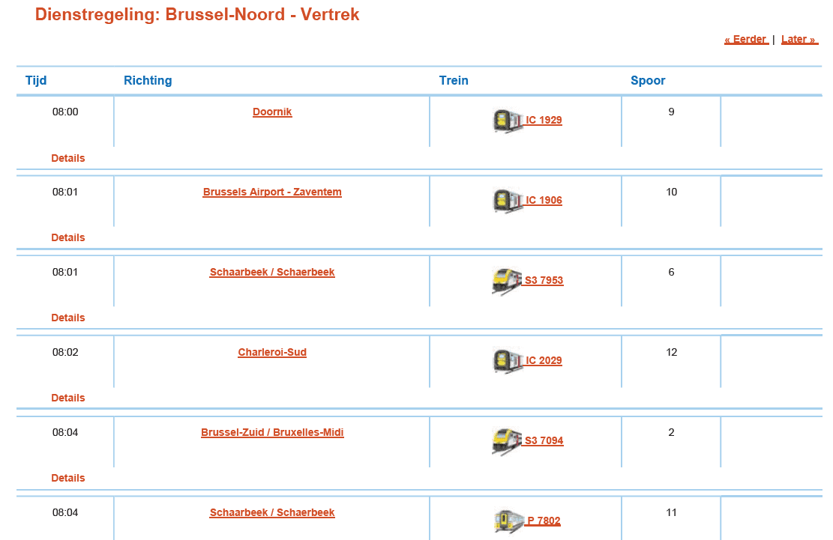Click « Eerder » to show earlier departures

[x=746, y=38]
